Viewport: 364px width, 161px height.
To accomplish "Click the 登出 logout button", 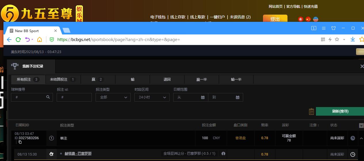I will click(275, 19).
